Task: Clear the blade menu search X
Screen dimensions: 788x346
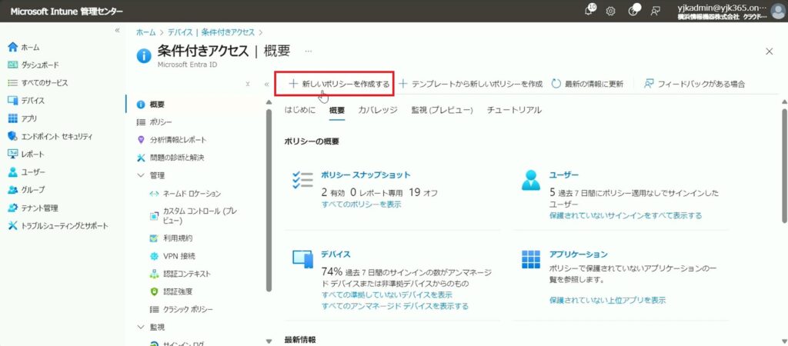Action: coord(248,85)
